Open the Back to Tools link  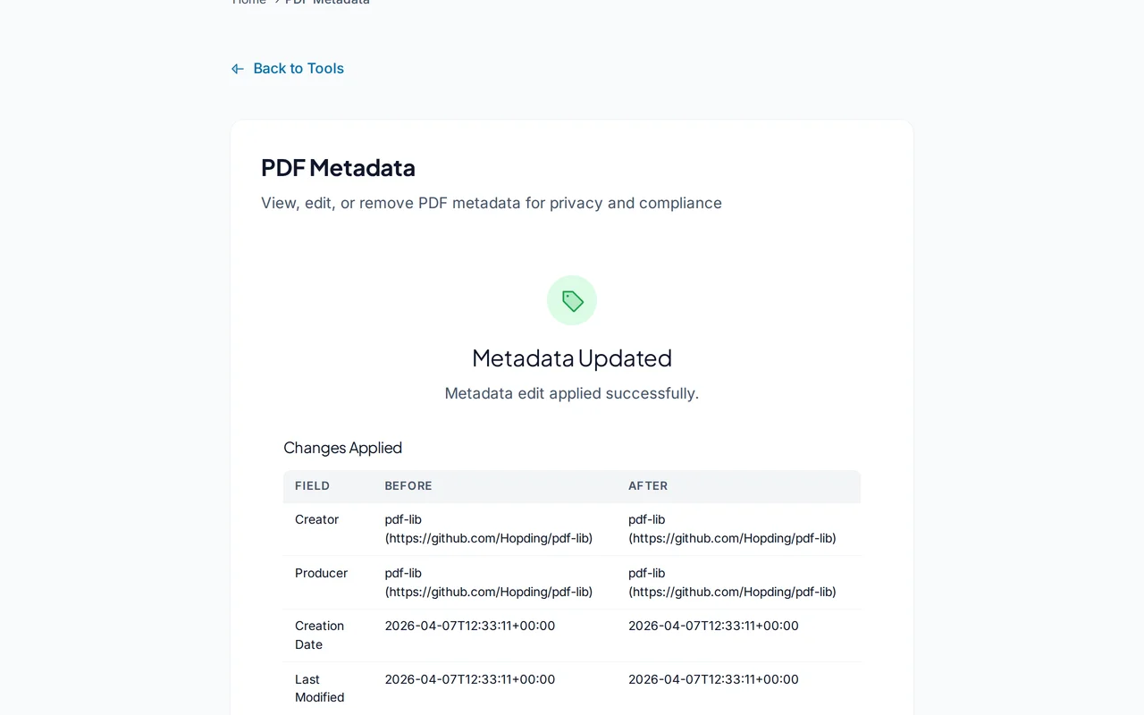pos(298,68)
